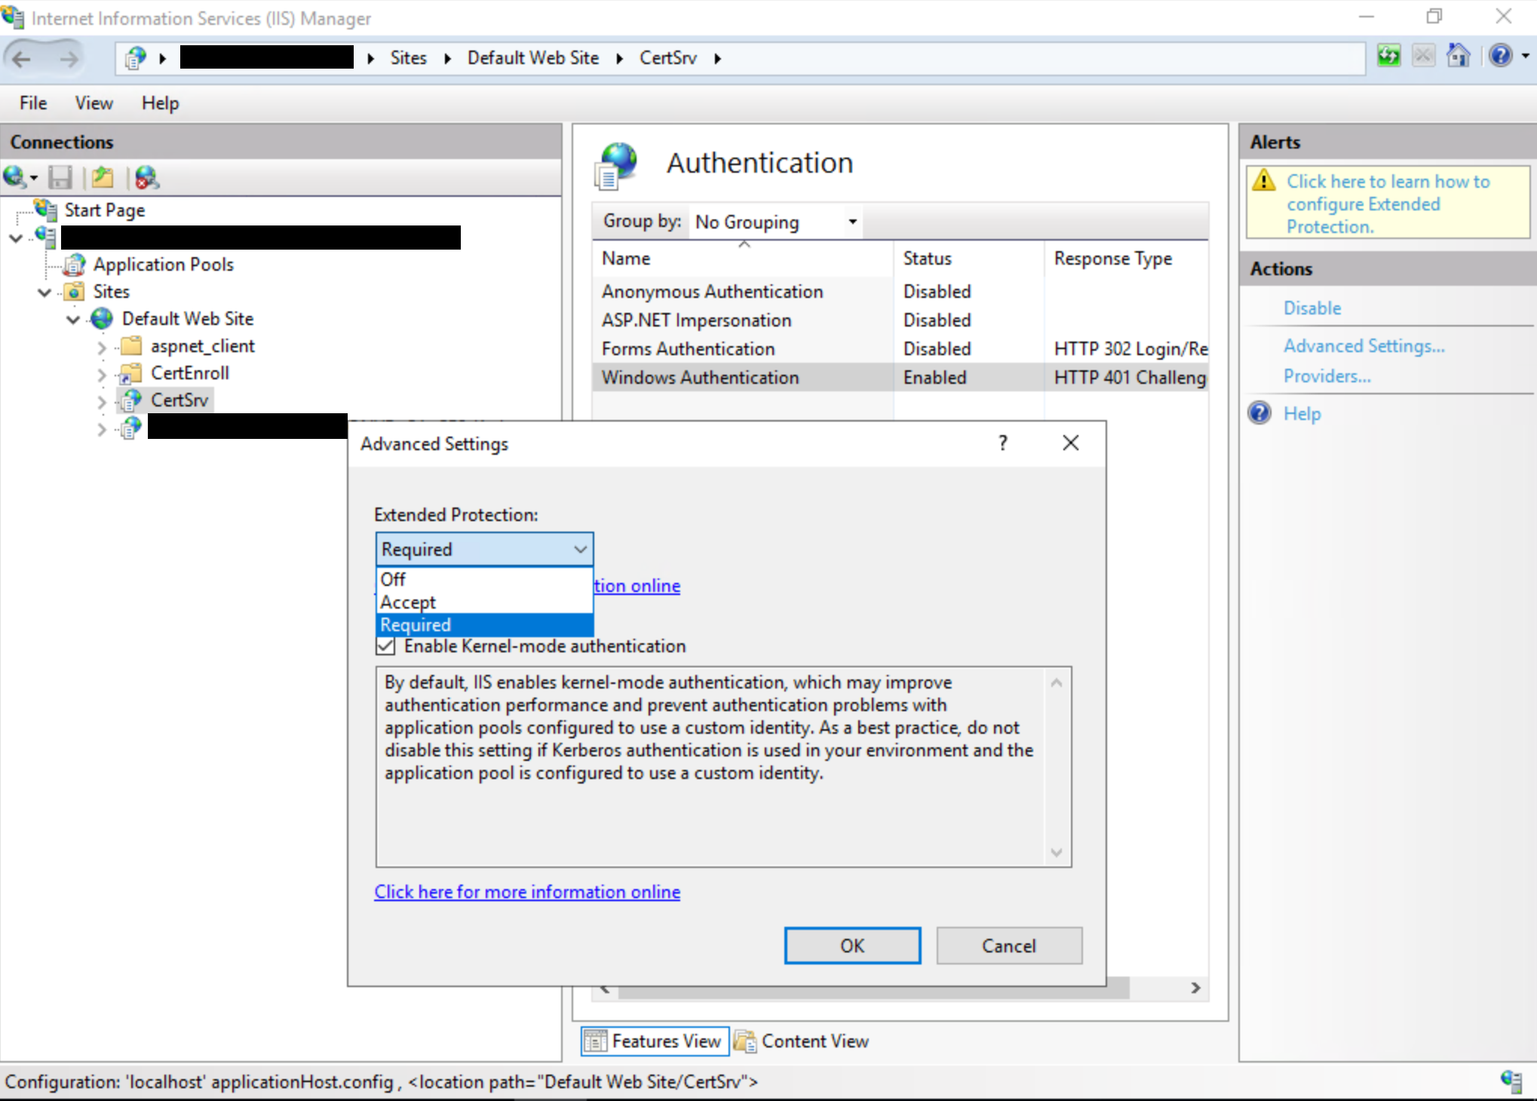The height and width of the screenshot is (1101, 1537).
Task: Pick Required in the Extended Protection list
Action: pyautogui.click(x=484, y=624)
